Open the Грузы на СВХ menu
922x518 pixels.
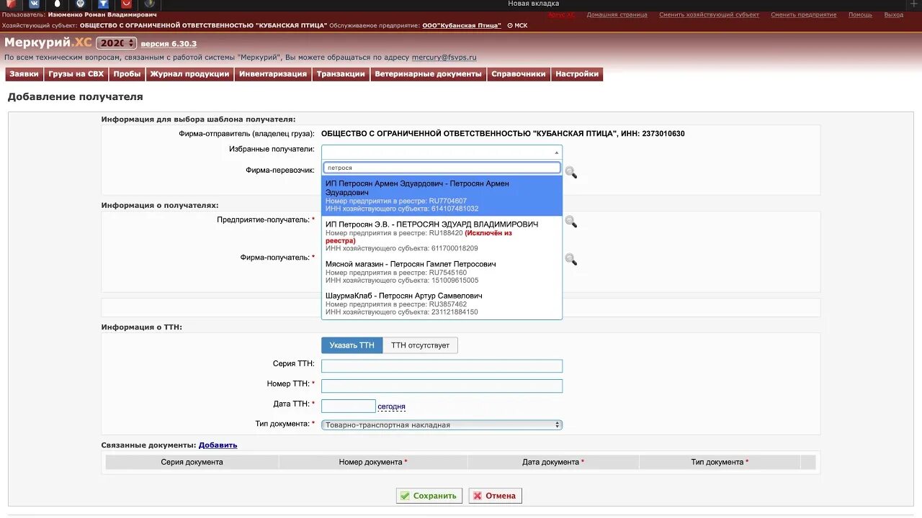76,74
